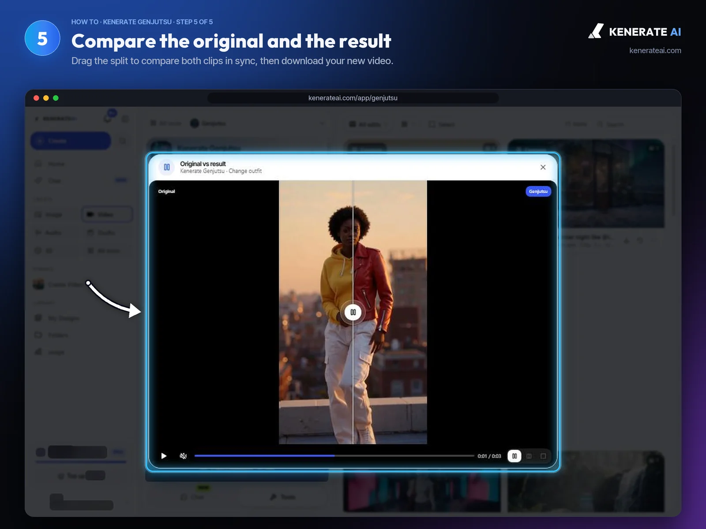The width and height of the screenshot is (706, 529).
Task: Click the Genjutsu result badge
Action: (538, 191)
